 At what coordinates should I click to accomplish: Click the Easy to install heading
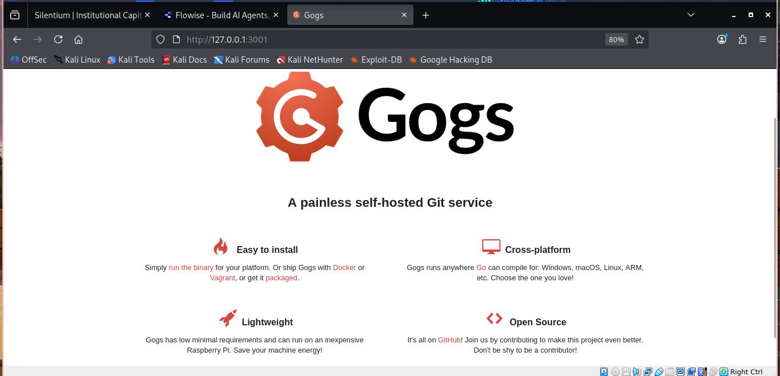point(267,250)
